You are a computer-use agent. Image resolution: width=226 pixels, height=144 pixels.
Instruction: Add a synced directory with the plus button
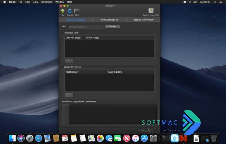(67, 95)
